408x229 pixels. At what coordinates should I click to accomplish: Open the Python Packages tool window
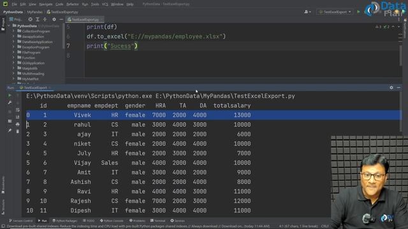pos(64,221)
